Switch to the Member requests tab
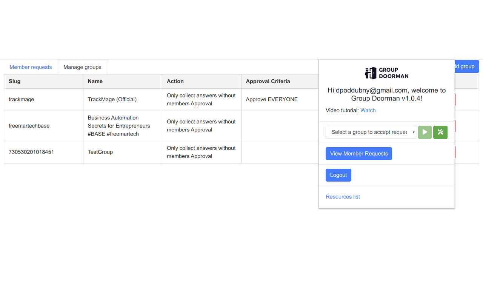The width and height of the screenshot is (483, 302). [x=31, y=67]
